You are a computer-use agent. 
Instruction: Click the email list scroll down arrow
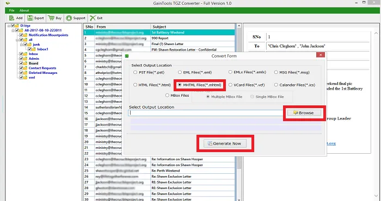(239, 199)
